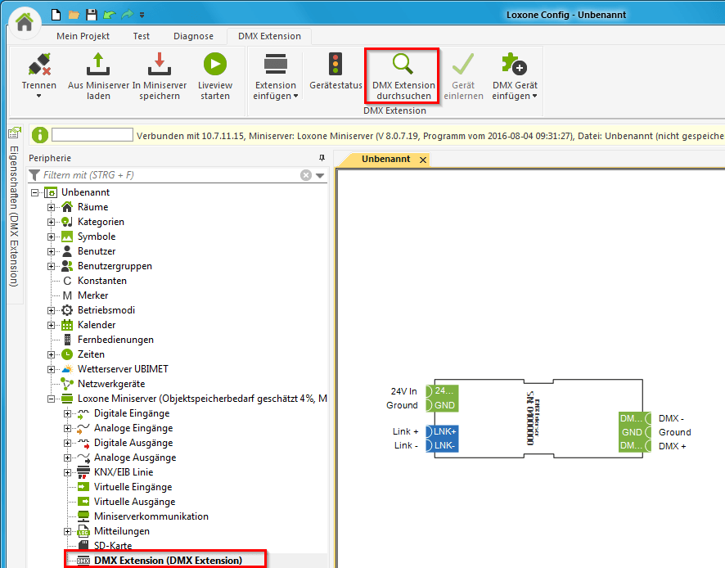Close the Unbenannt document tab
Screen dimensions: 725x568
coord(423,160)
